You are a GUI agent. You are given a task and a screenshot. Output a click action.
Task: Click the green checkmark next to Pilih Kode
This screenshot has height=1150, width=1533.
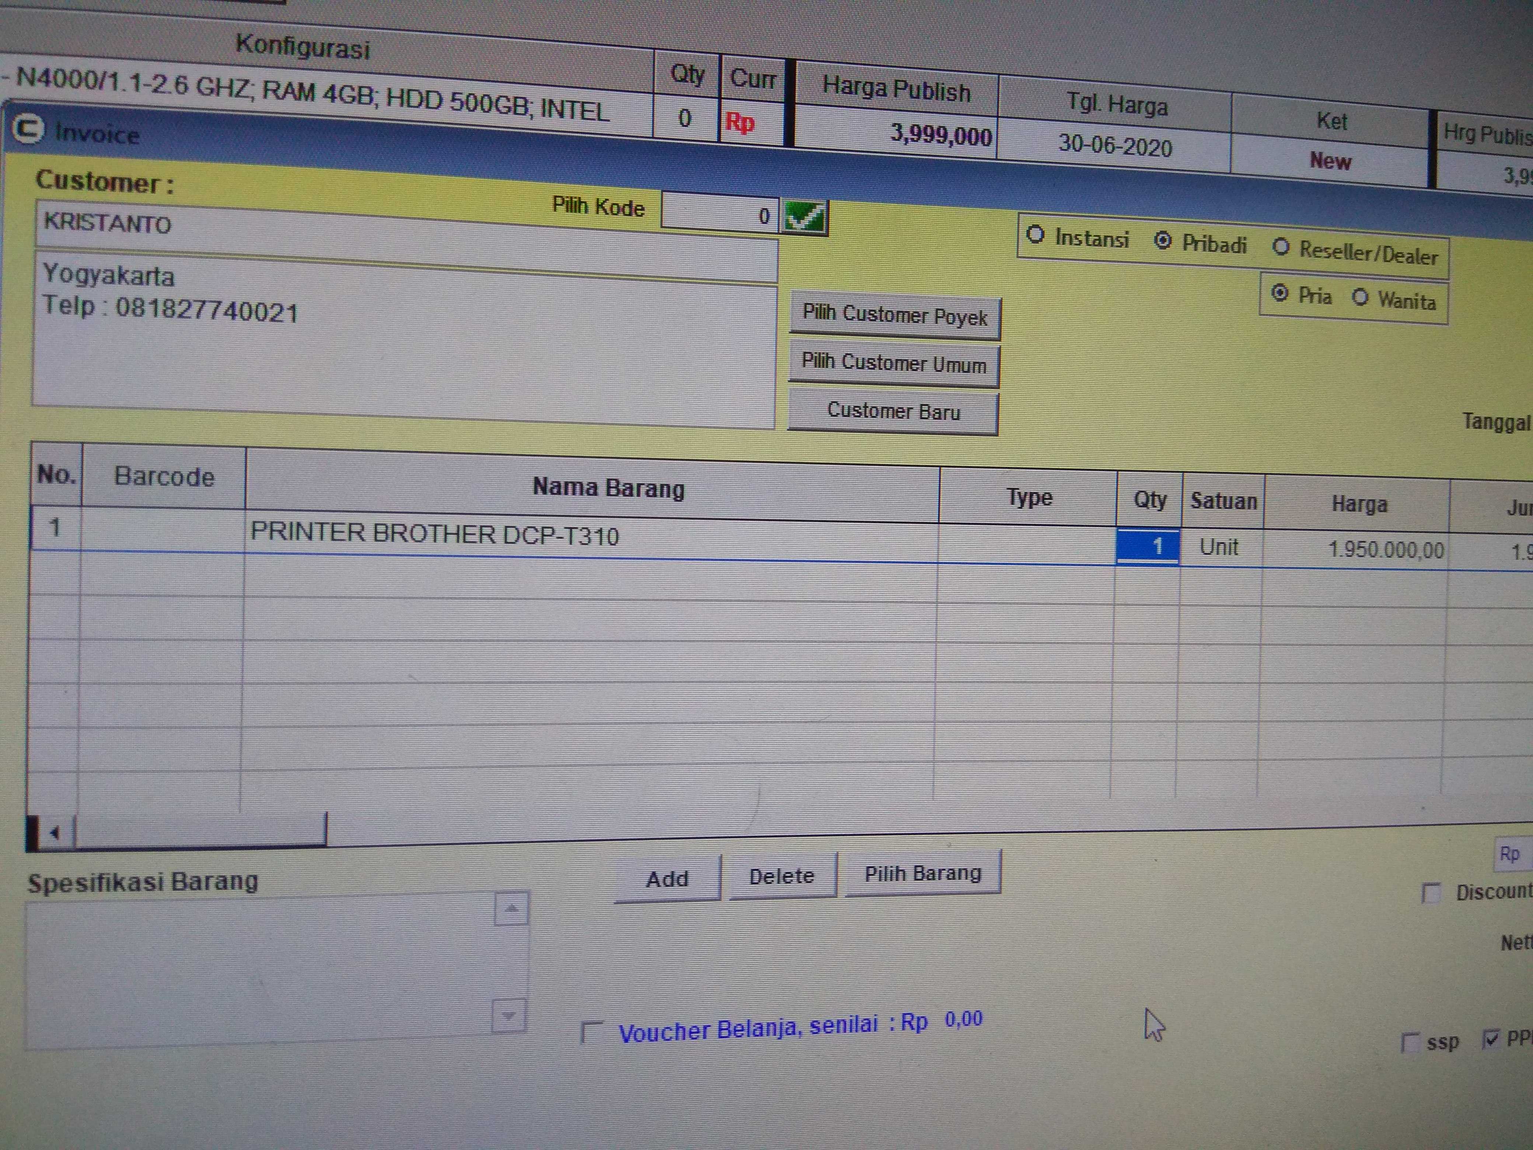[804, 217]
